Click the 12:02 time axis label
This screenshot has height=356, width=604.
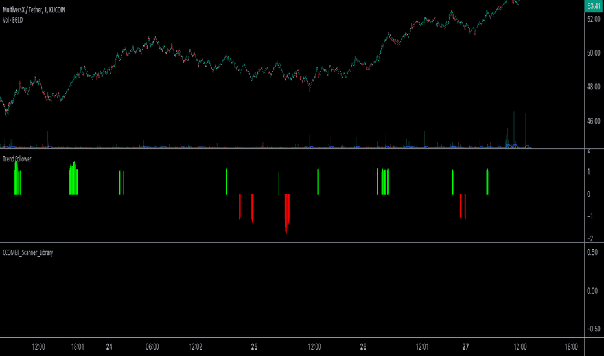(195, 347)
